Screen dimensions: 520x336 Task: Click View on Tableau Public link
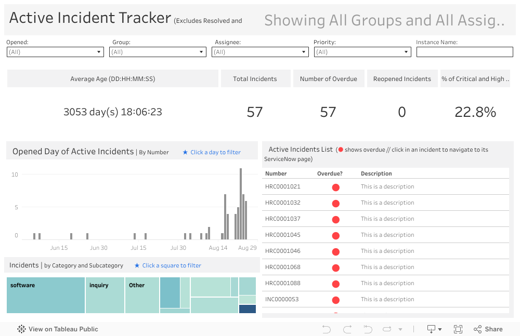(x=63, y=329)
